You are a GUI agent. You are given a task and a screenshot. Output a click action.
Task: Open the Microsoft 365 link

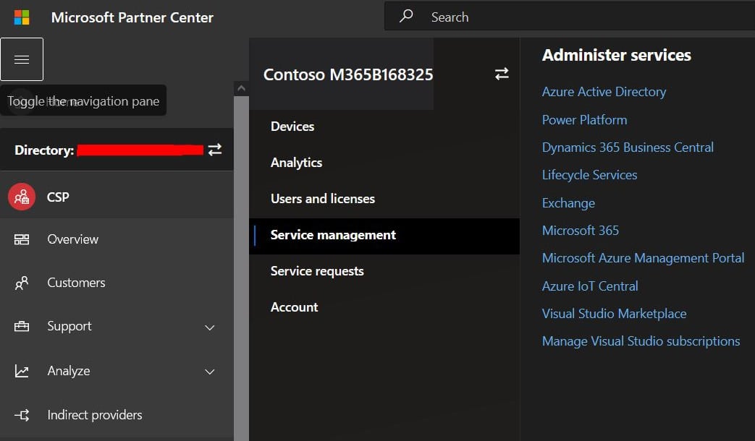tap(581, 231)
